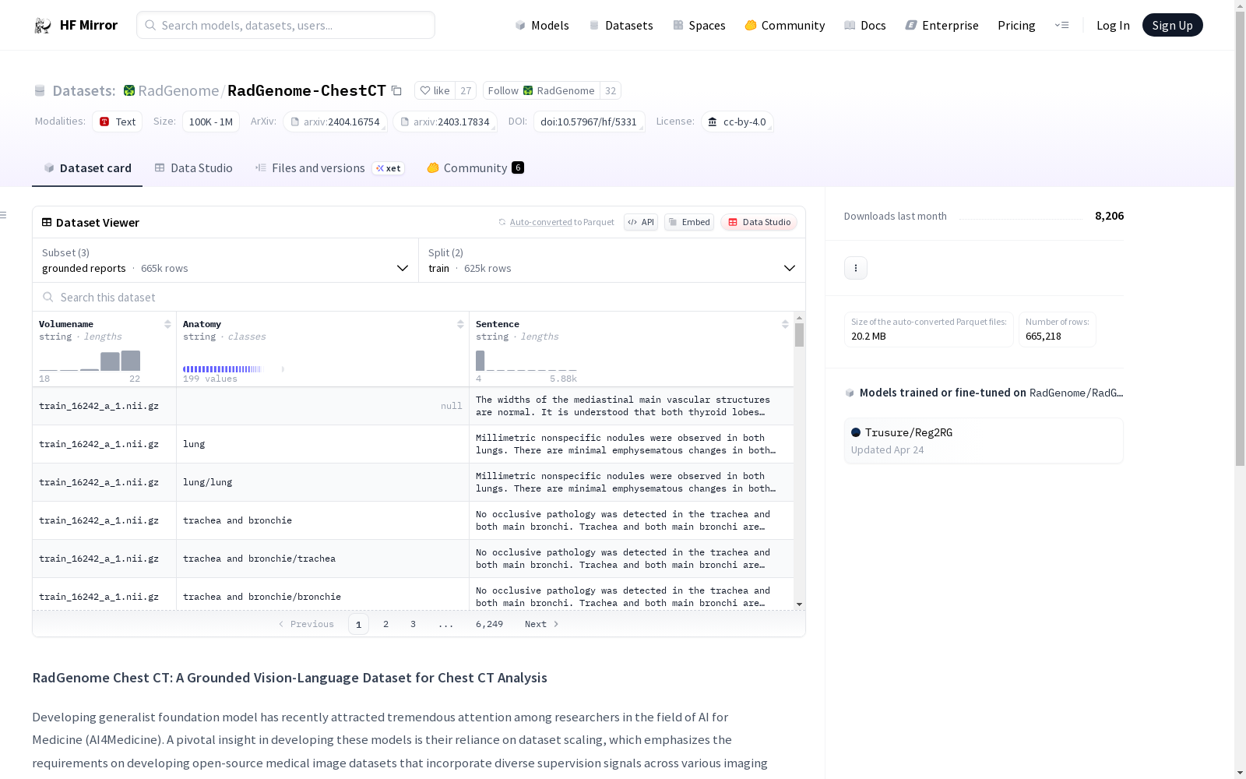Click the Sign Up button
The width and height of the screenshot is (1246, 779).
pos(1172,25)
